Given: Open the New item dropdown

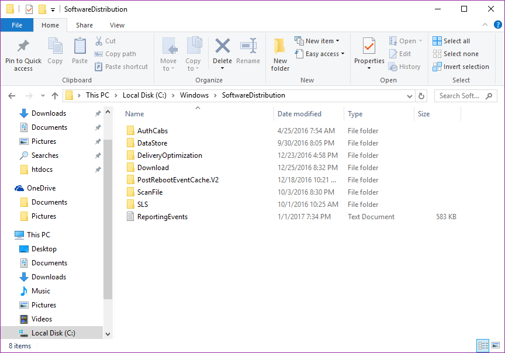Looking at the screenshot, I should click(337, 41).
